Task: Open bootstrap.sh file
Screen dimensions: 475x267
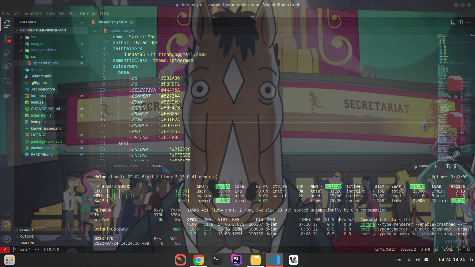Action: coord(51,96)
